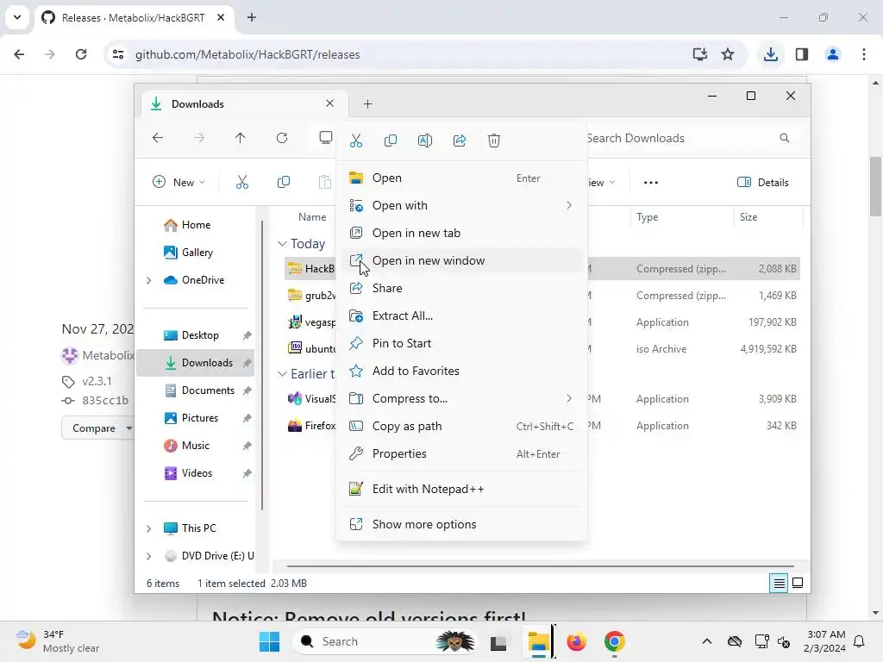Select Show more options
The width and height of the screenshot is (883, 662).
tap(461, 525)
